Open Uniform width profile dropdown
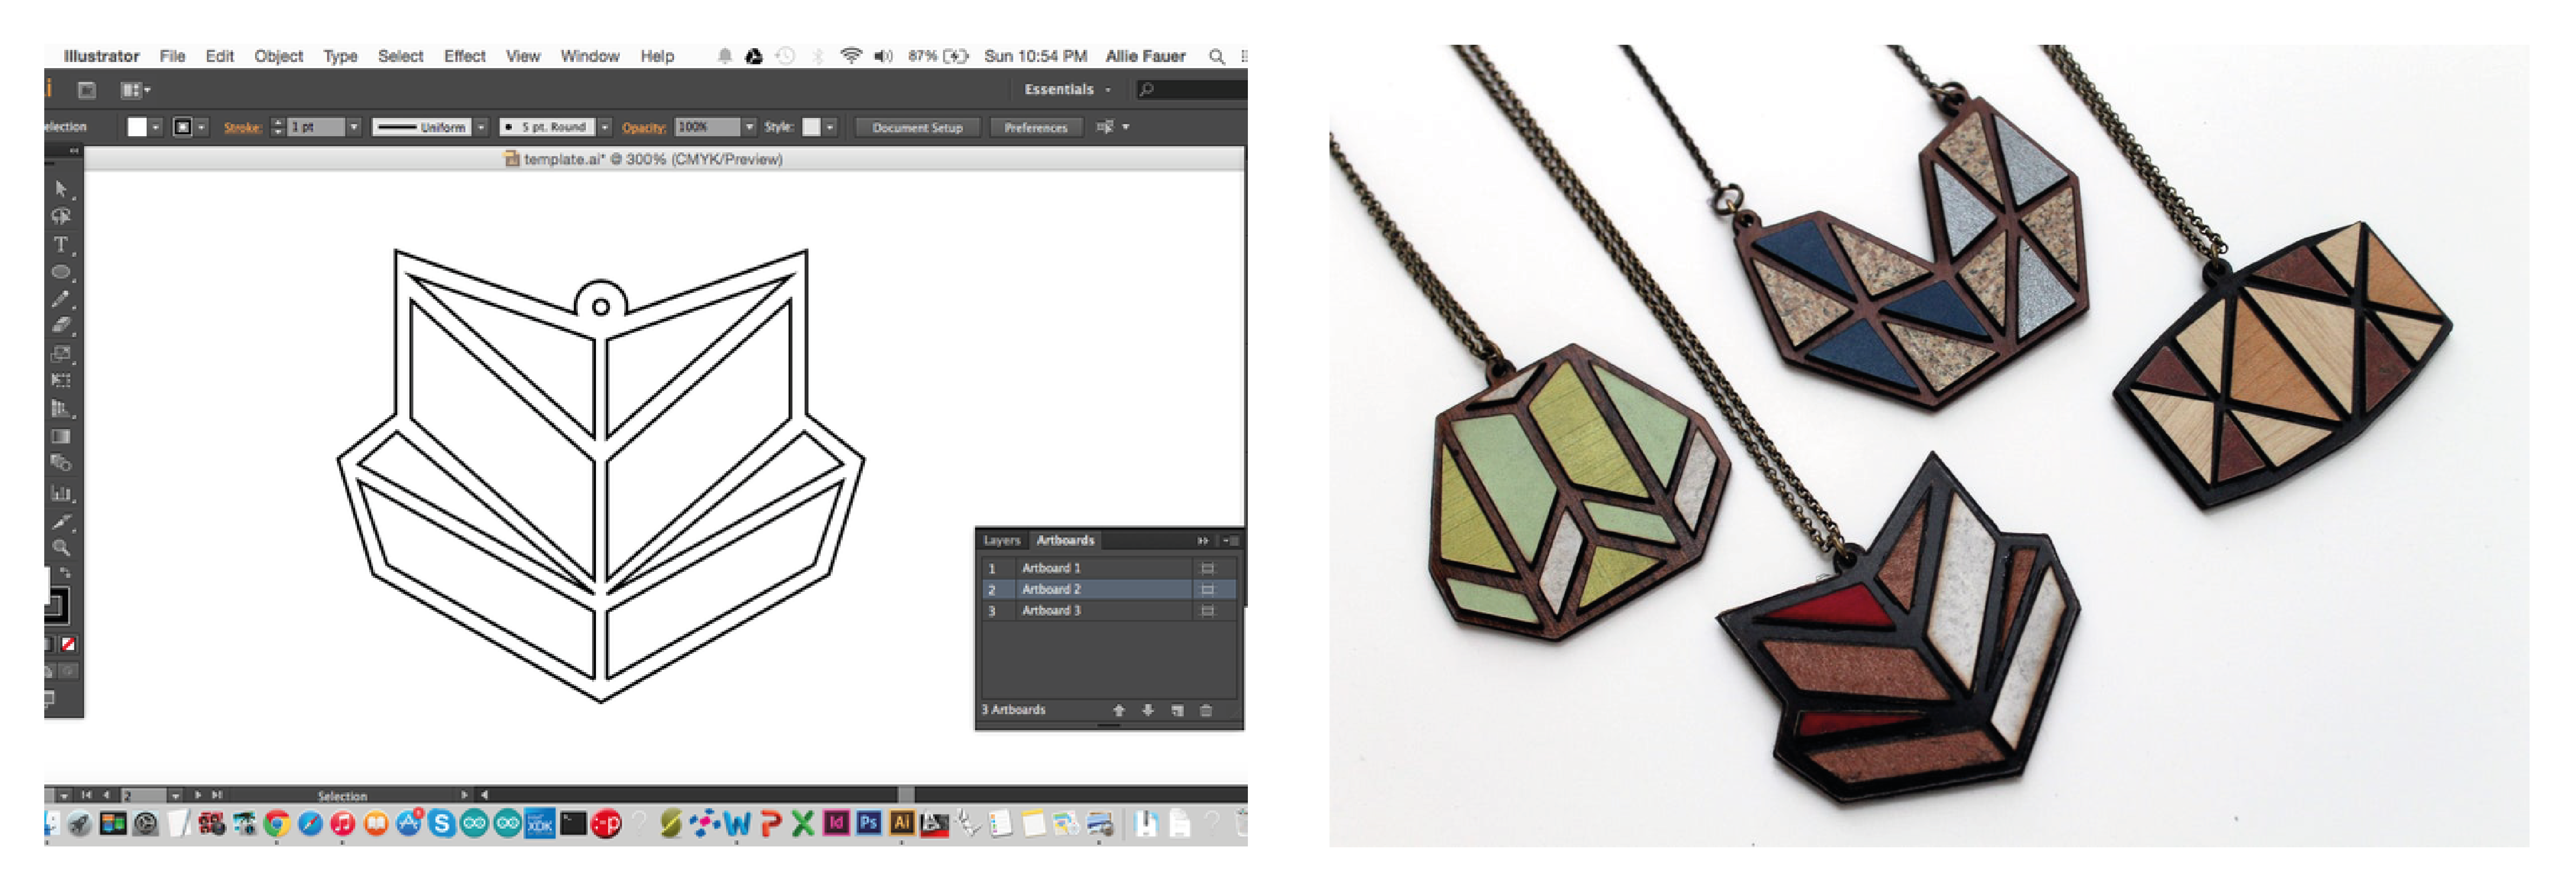Viewport: 2576px width, 892px height. (x=481, y=127)
